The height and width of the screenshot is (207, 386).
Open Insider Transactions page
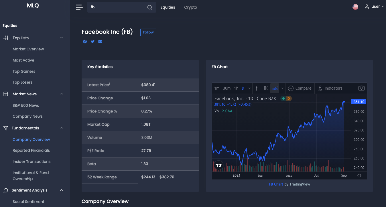[31, 162]
